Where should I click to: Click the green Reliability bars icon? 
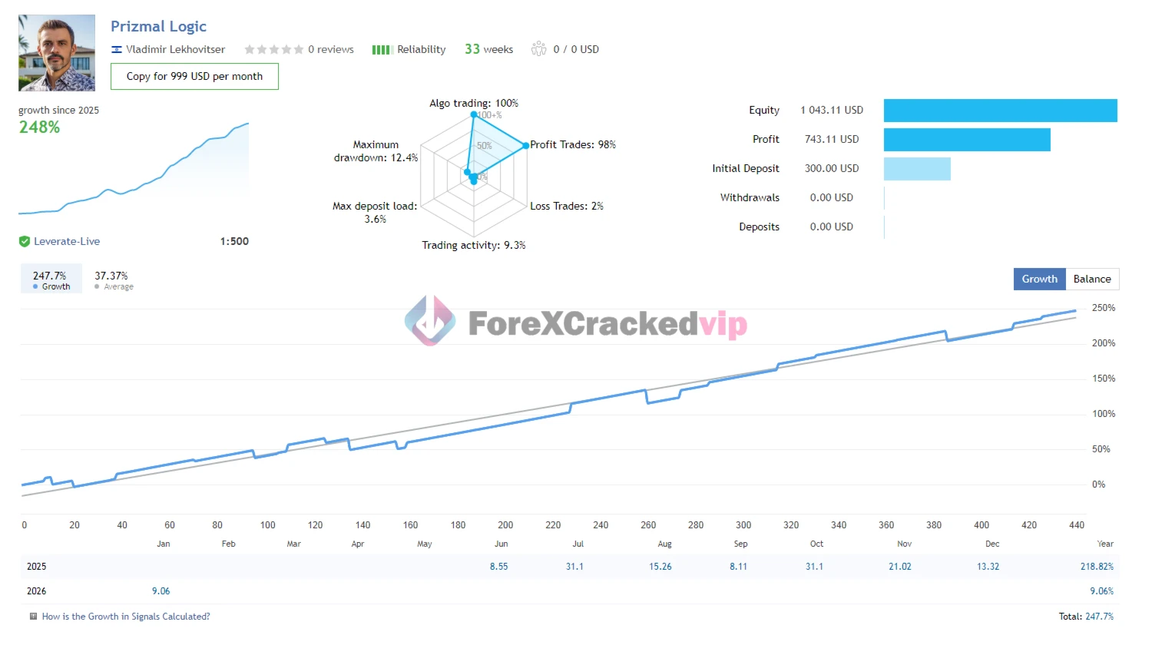381,50
